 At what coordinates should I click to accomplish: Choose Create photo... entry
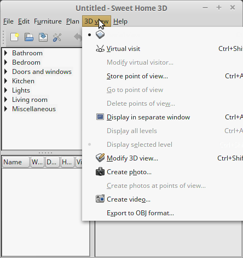tap(163, 172)
